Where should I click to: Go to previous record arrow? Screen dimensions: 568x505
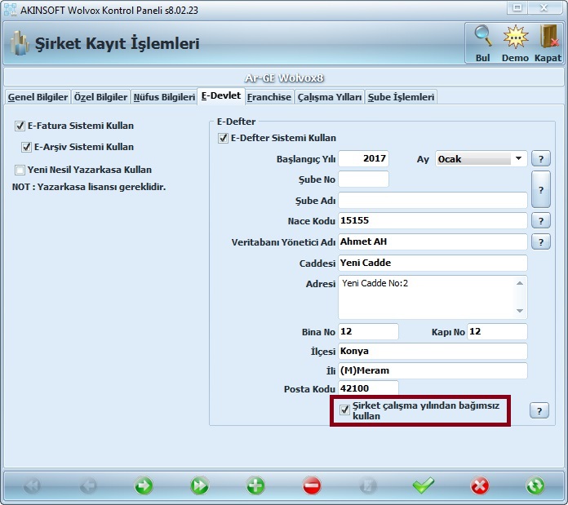(x=88, y=485)
